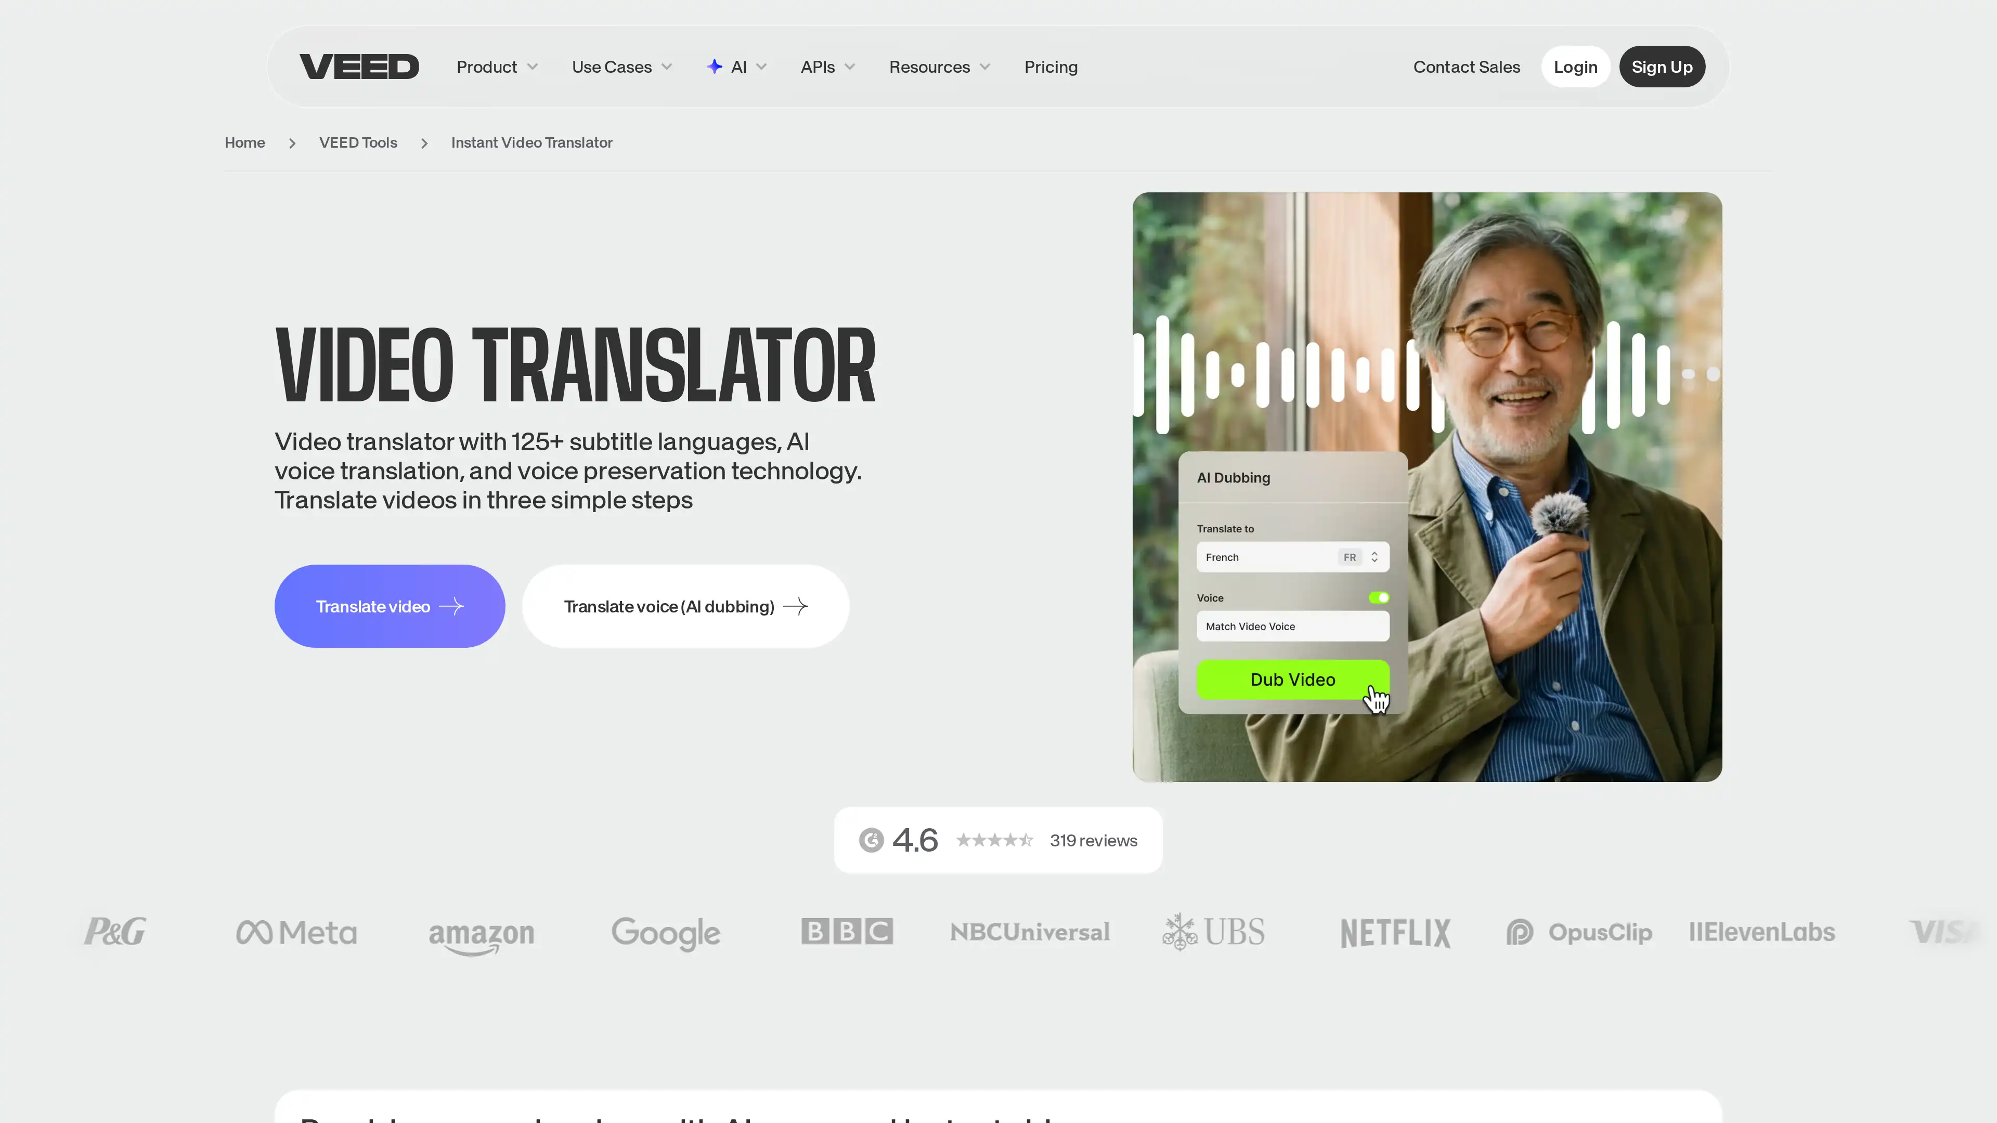The height and width of the screenshot is (1123, 1997).
Task: Click the Meta logo
Action: (296, 932)
